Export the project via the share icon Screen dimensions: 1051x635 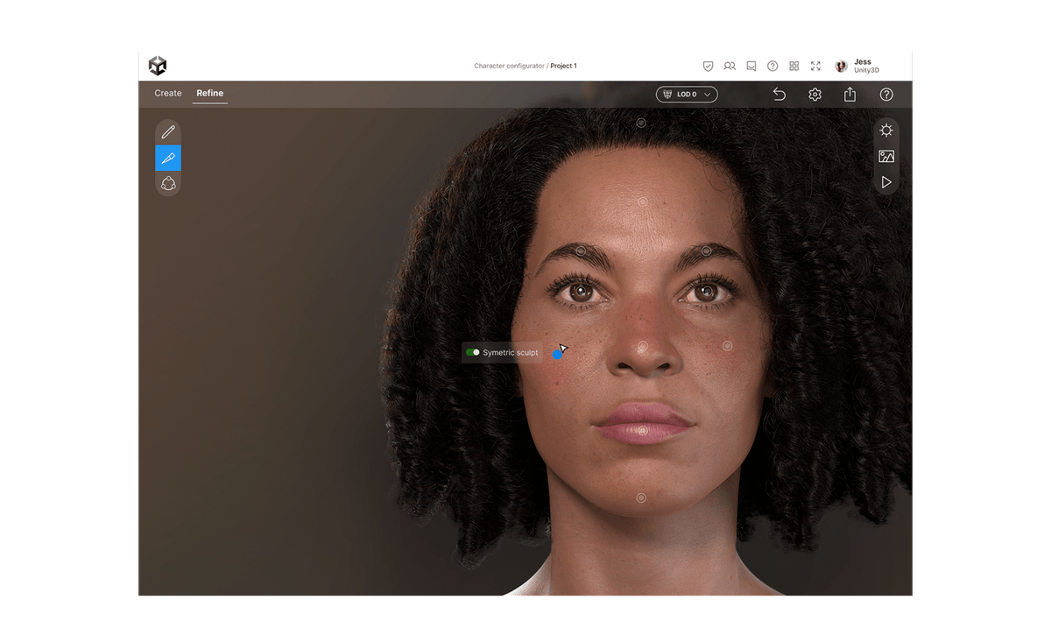point(850,94)
